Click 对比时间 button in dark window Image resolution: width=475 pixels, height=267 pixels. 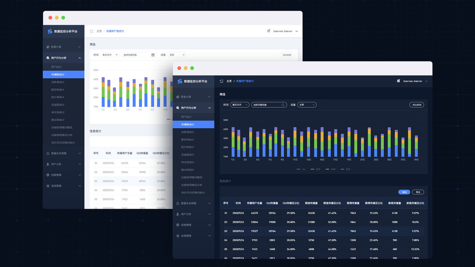pos(417,105)
